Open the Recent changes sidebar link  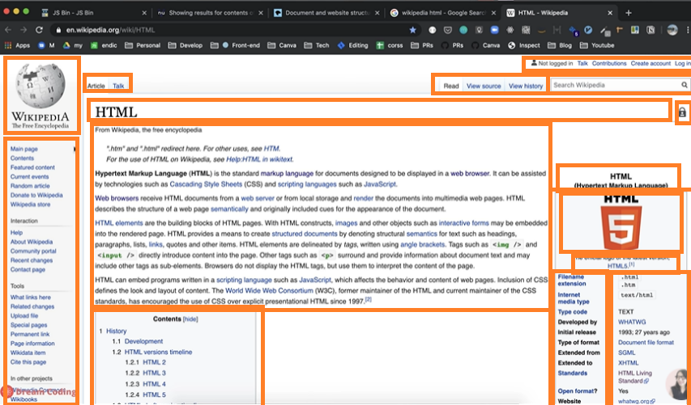[32, 260]
